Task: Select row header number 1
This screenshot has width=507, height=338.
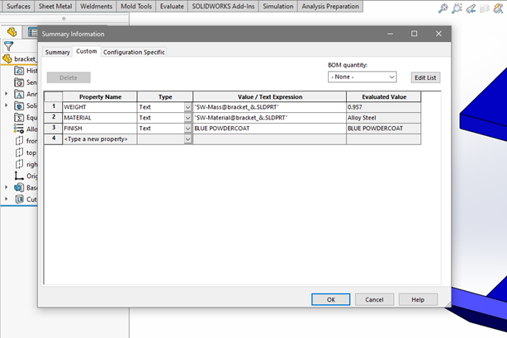Action: [54, 107]
